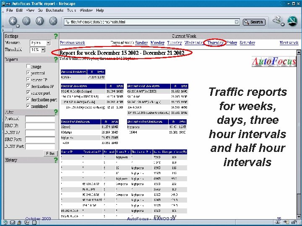Open the Go menu
302x226 pixels.
(x=40, y=10)
